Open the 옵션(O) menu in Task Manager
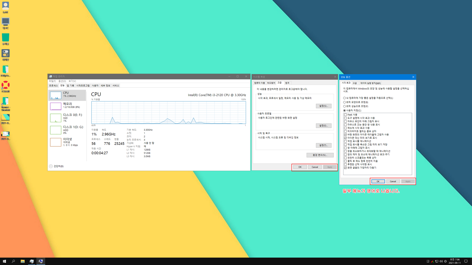 coord(62,81)
